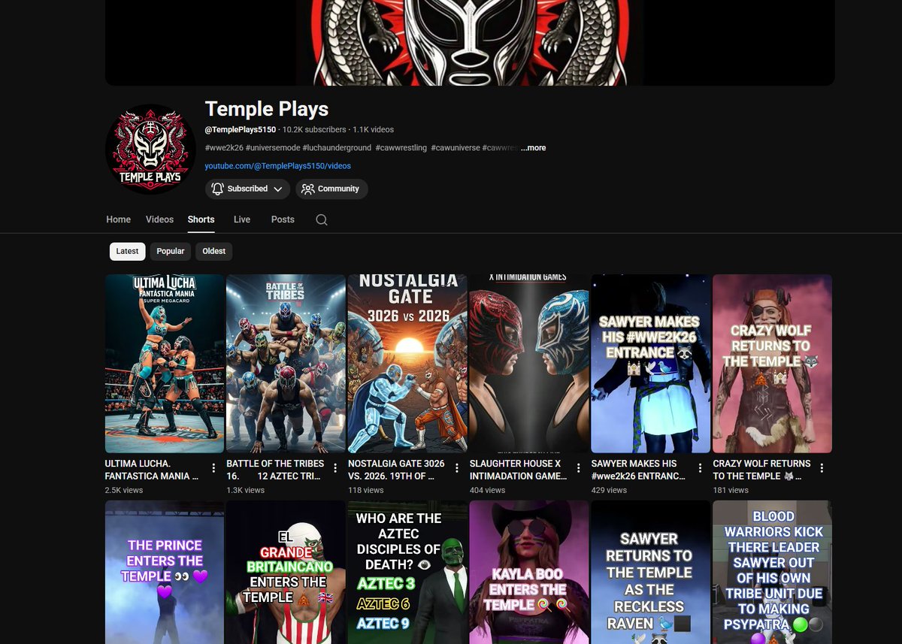Open SAWYER MAKES HIS #wwe2k26 ENTRANCE title

(639, 470)
